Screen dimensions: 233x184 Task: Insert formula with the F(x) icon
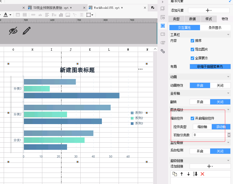pyautogui.click(x=54, y=15)
